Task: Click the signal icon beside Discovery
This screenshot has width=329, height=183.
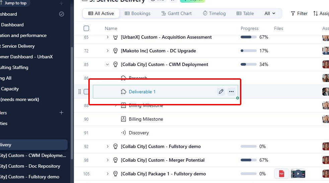Action: [124, 133]
